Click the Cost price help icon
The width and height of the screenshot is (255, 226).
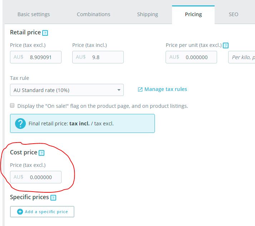pyautogui.click(x=41, y=153)
